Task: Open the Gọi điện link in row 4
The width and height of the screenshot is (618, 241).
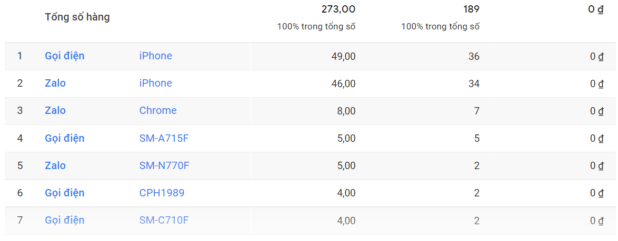Action: (65, 139)
